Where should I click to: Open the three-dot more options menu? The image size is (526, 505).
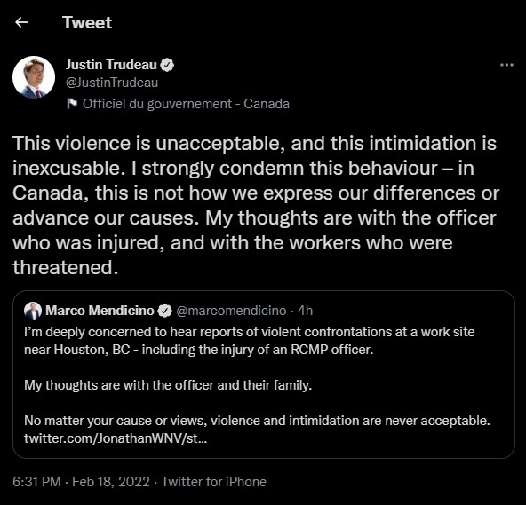click(x=506, y=65)
